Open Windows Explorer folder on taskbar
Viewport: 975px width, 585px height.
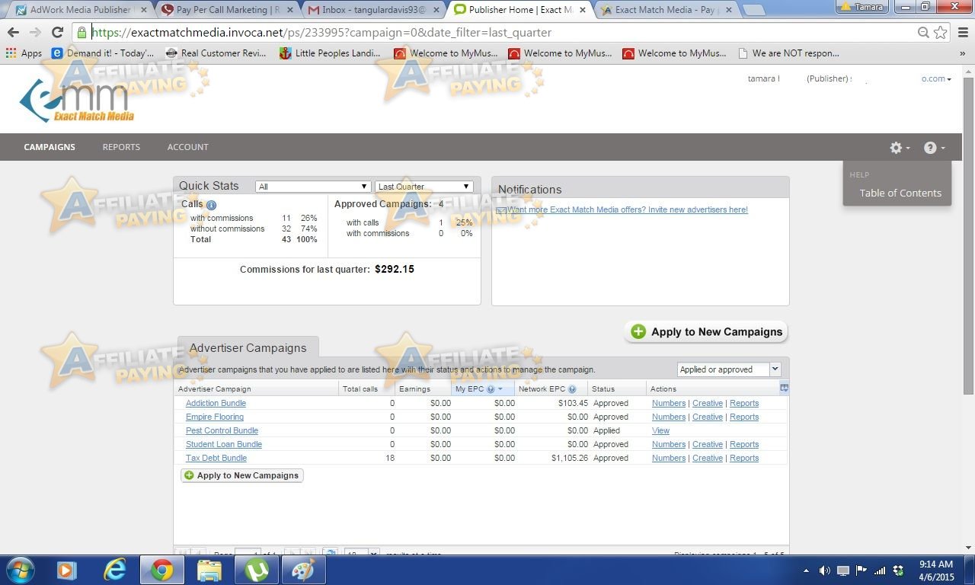[209, 570]
